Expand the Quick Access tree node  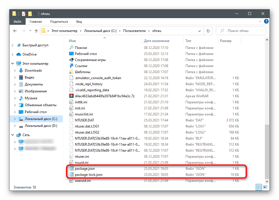(x=12, y=45)
